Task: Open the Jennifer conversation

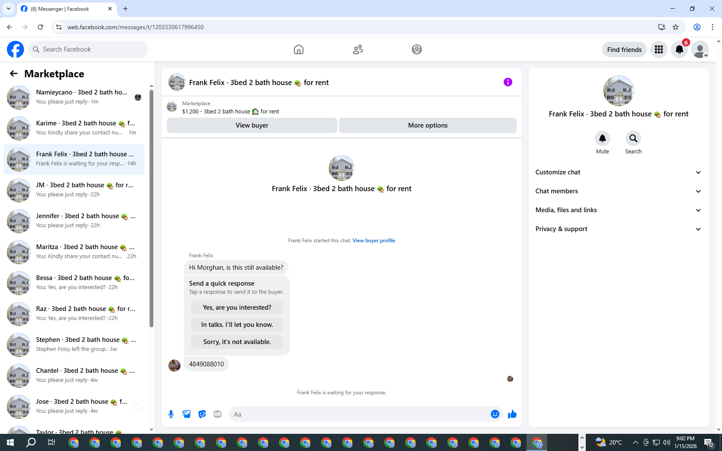Action: (74, 221)
